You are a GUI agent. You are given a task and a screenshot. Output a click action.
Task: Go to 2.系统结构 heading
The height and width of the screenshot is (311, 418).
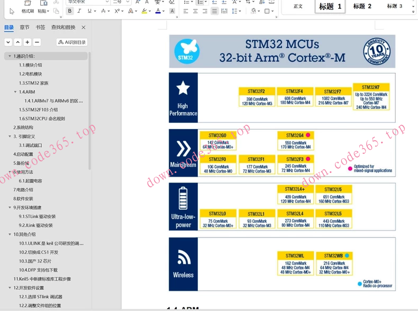[23, 127]
